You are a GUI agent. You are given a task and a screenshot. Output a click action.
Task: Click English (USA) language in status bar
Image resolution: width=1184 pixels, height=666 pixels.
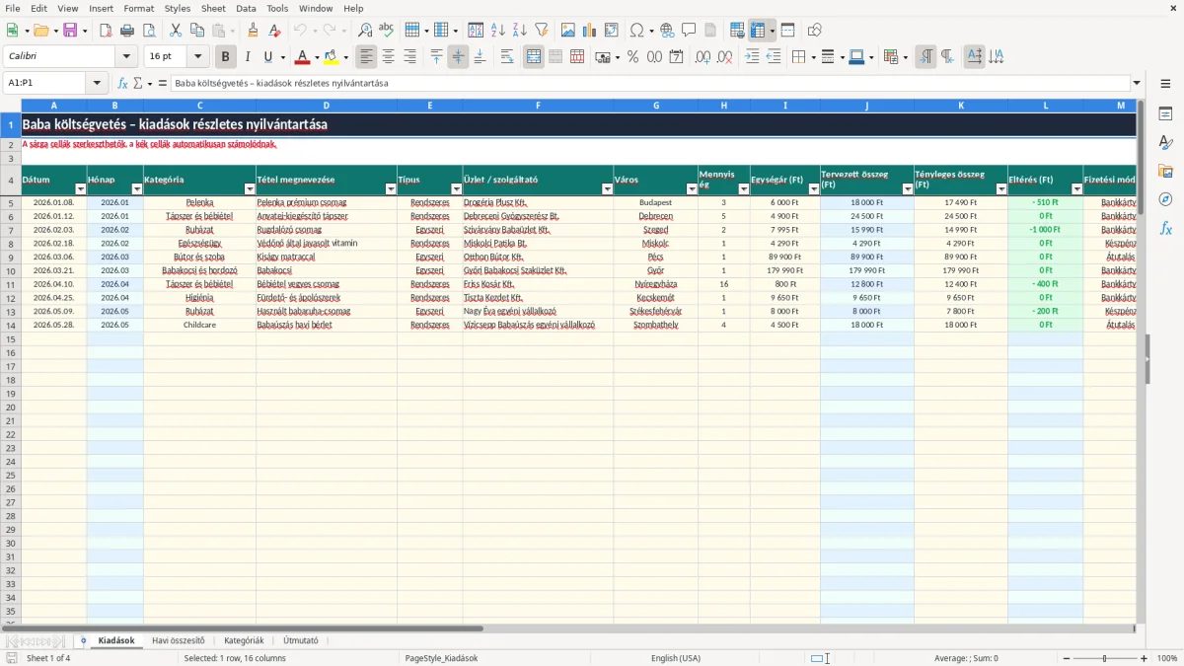click(676, 658)
